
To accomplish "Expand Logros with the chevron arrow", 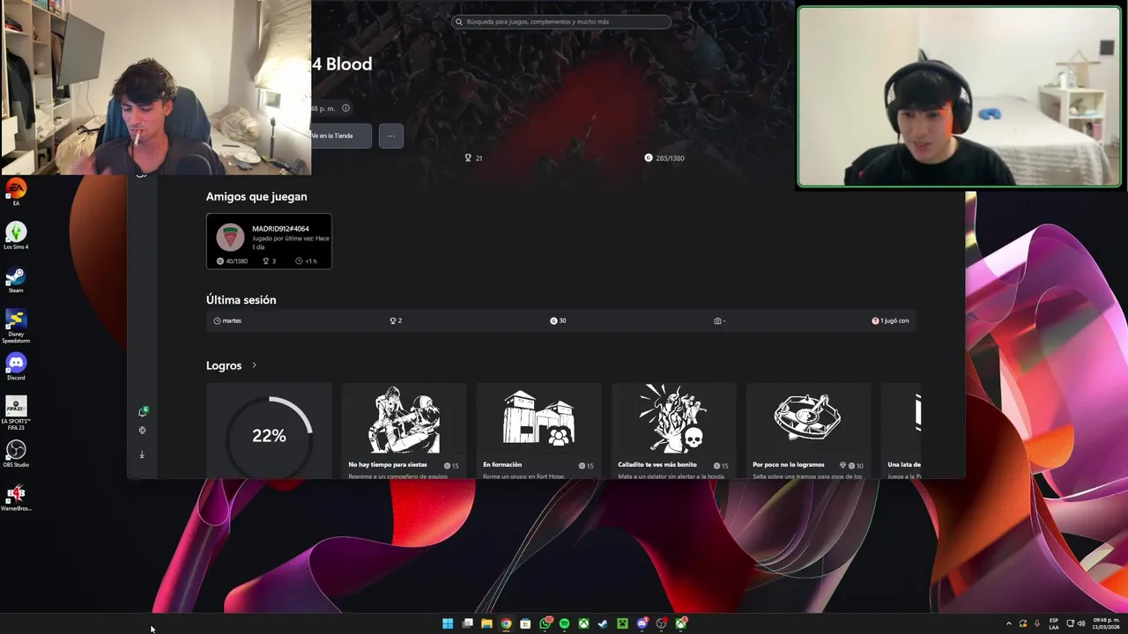I will click(254, 365).
